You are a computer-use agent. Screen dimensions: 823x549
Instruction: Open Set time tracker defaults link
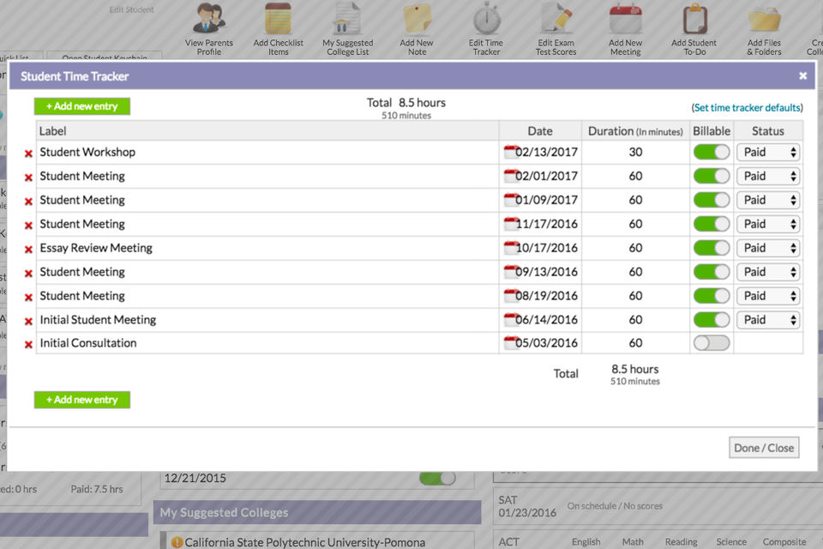click(x=748, y=108)
